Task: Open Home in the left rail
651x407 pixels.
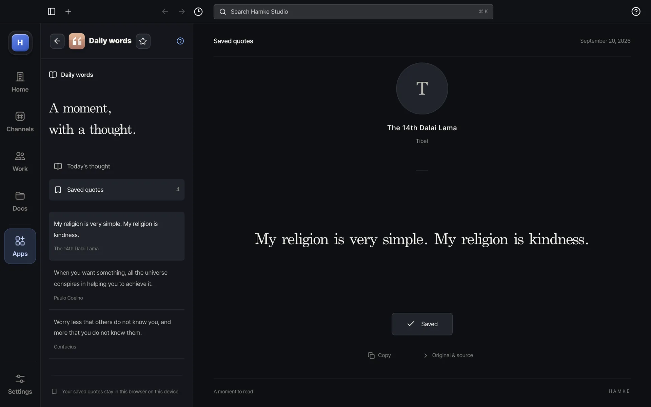Action: pyautogui.click(x=20, y=82)
